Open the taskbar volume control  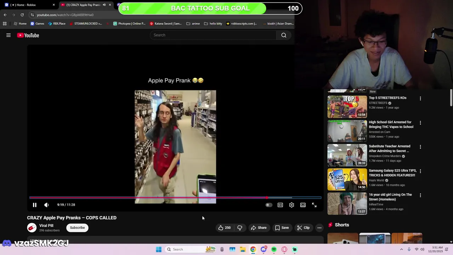[x=422, y=249]
